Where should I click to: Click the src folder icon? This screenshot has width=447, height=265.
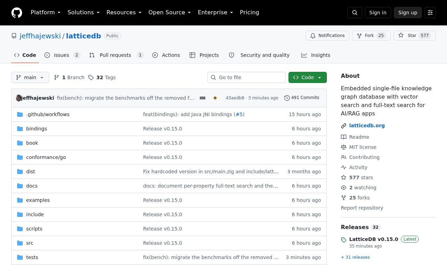pyautogui.click(x=20, y=243)
